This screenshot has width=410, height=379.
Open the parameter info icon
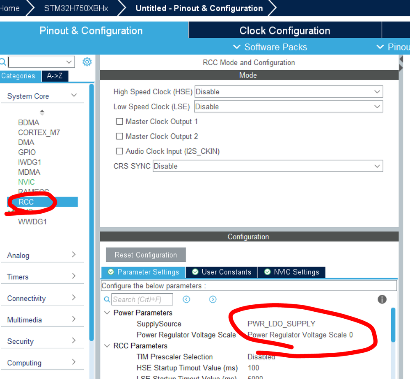pyautogui.click(x=382, y=299)
